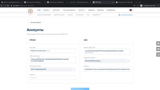Reload the current page
The width and height of the screenshot is (160, 90).
pyautogui.click(x=8, y=5)
